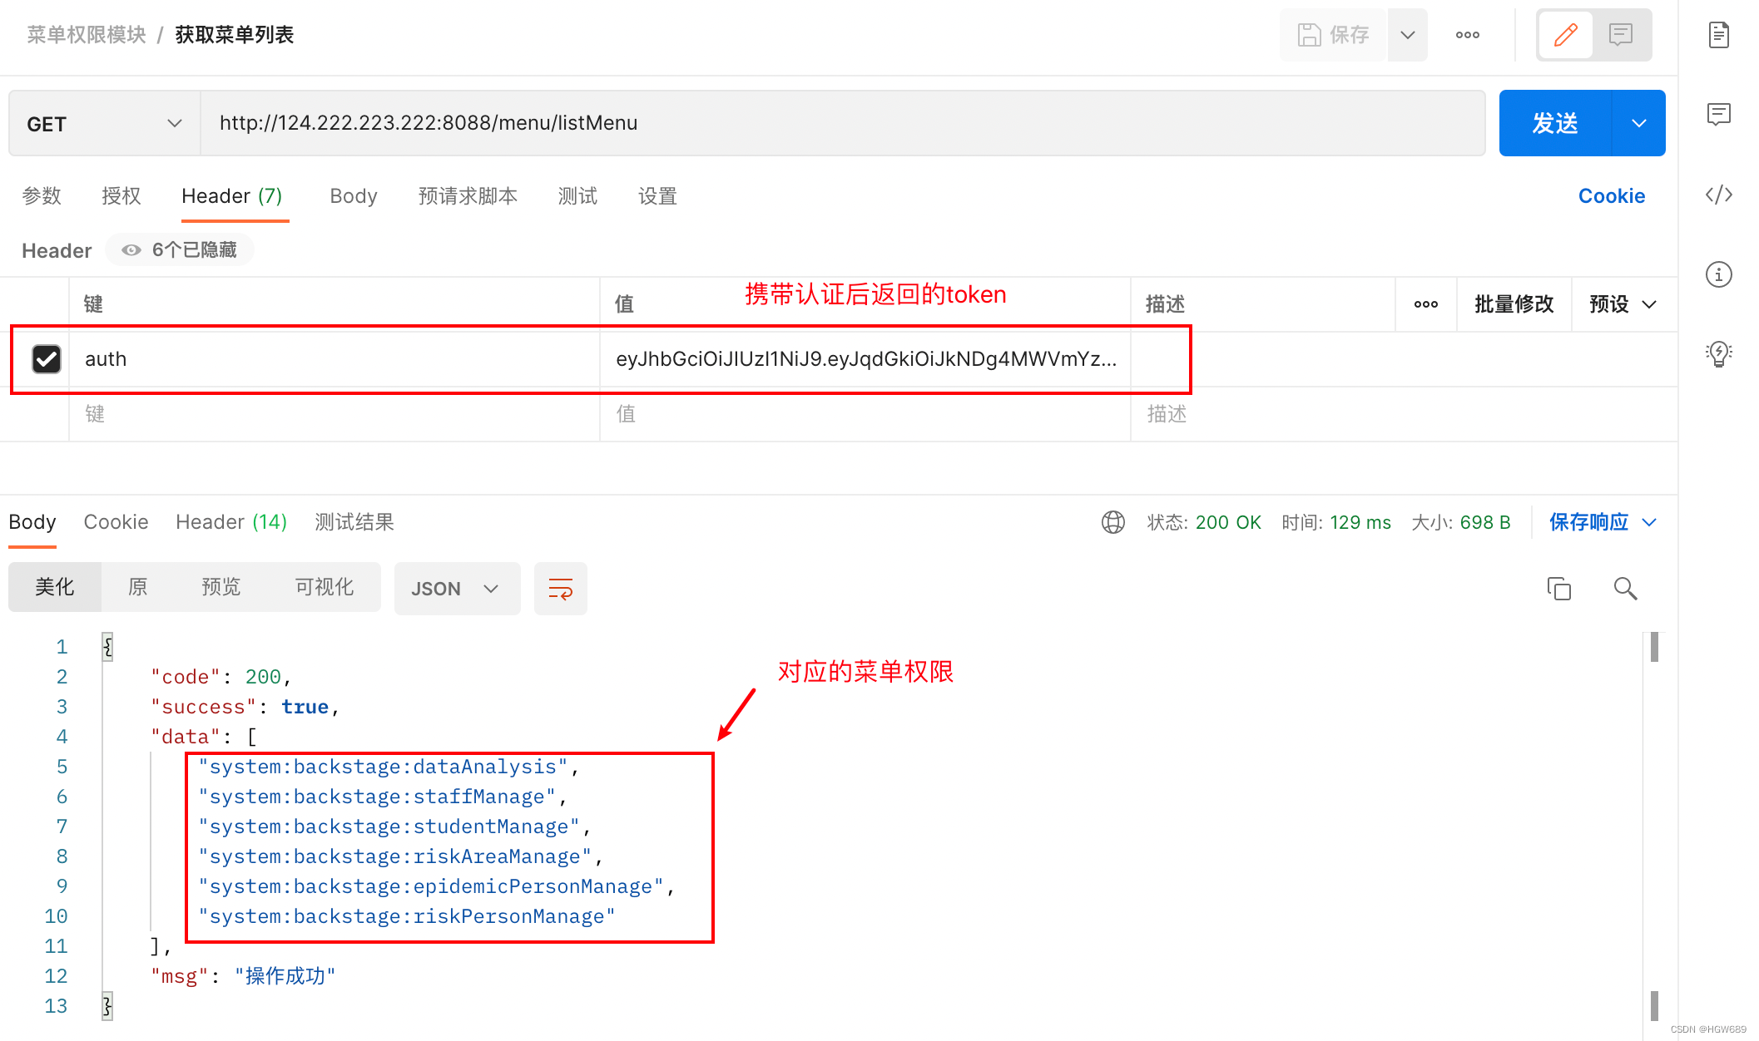Select the pencil edit mode icon
Screen dimensions: 1759x1041
[1566, 35]
